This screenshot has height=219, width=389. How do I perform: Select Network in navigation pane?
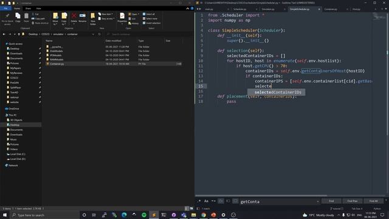(13, 165)
